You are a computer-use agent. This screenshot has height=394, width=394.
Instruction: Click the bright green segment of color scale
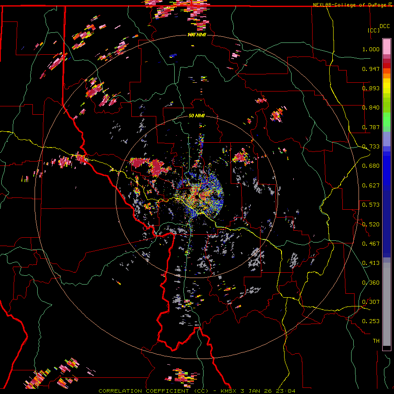[387, 120]
